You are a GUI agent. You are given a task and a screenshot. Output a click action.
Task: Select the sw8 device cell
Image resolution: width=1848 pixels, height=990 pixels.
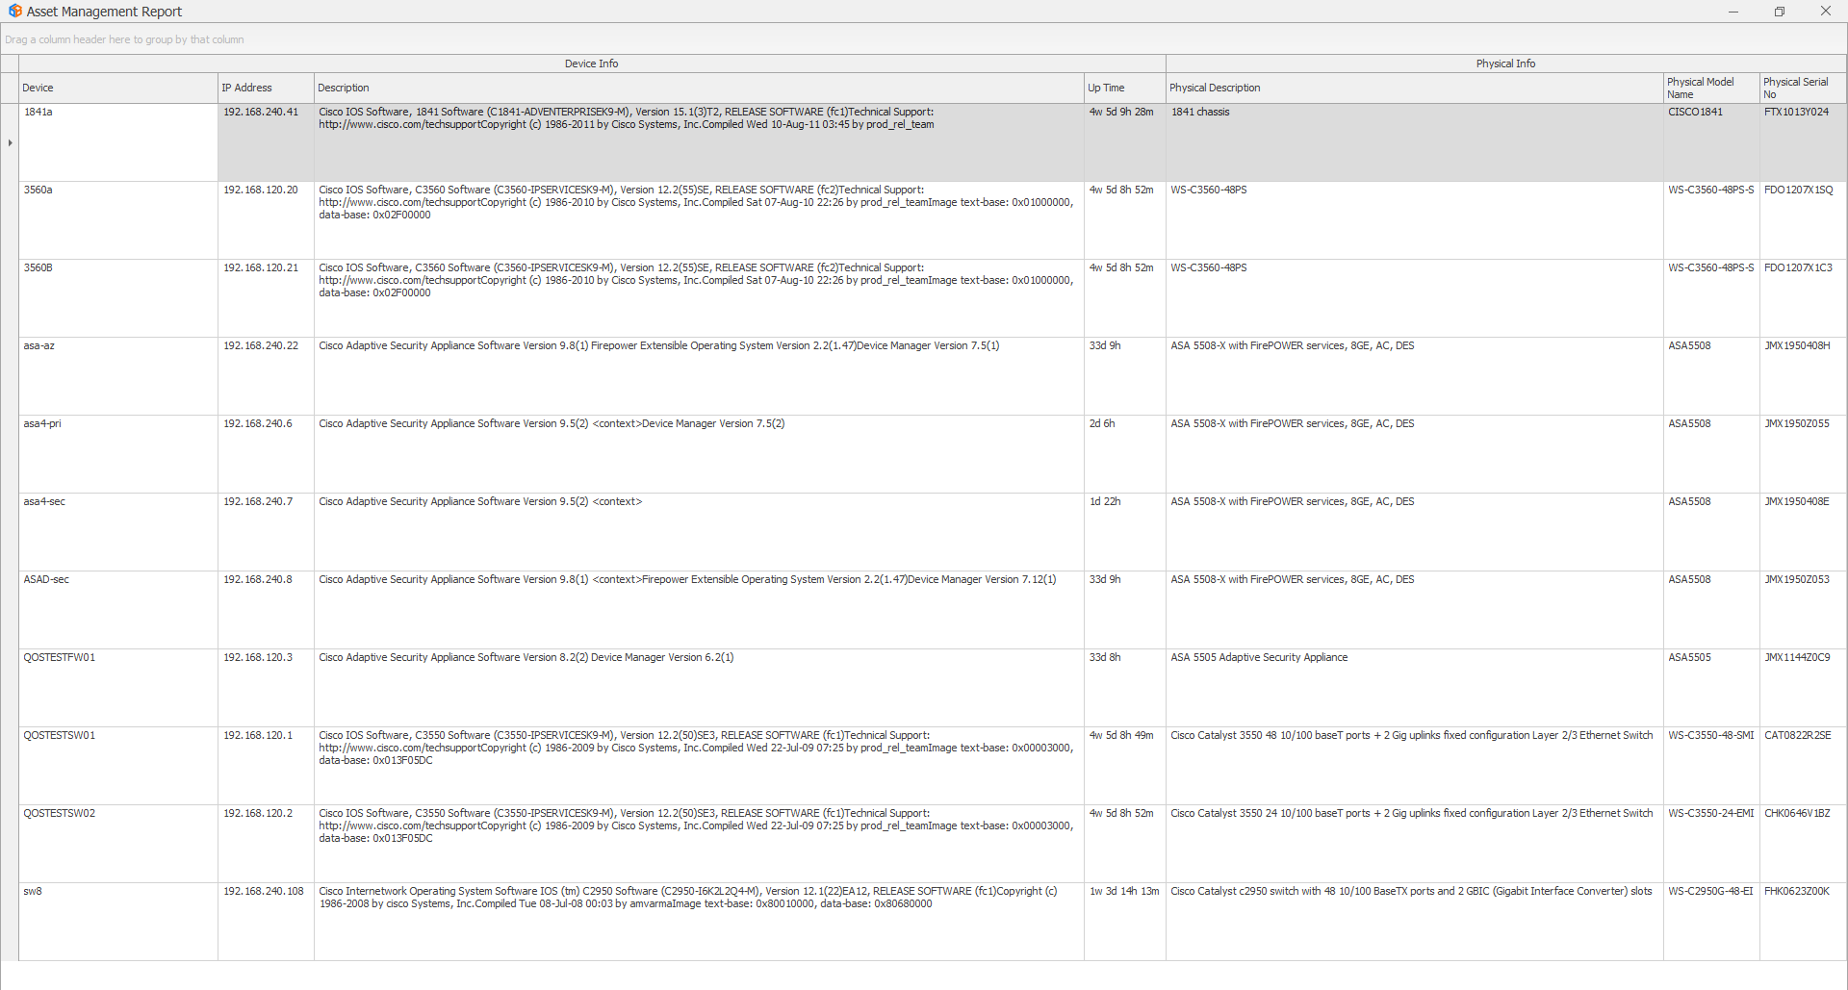pos(118,922)
